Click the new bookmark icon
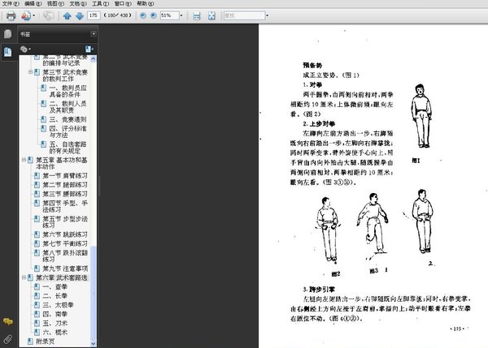This screenshot has width=488, height=348. point(89,49)
